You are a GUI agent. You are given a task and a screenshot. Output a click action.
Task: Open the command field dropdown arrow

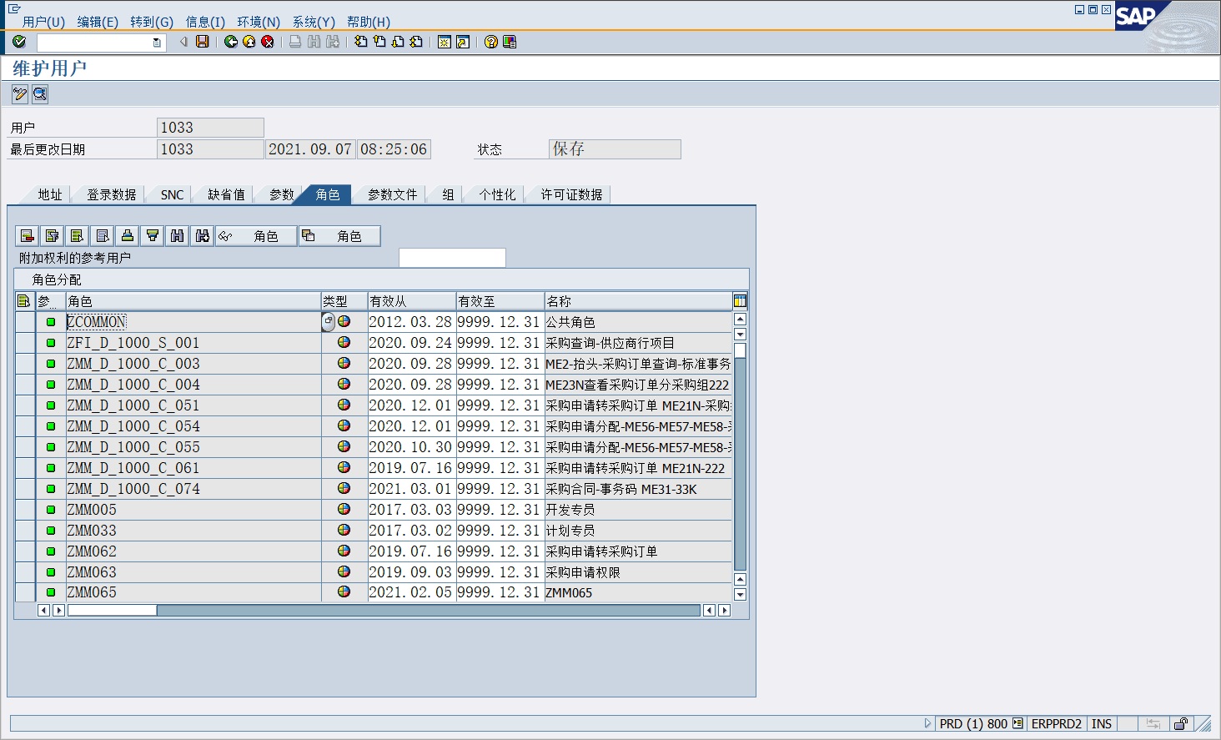coord(157,42)
